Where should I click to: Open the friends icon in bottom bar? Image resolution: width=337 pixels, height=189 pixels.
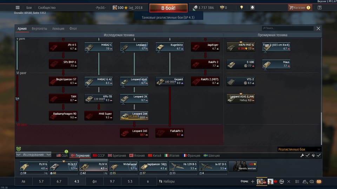coord(305,182)
